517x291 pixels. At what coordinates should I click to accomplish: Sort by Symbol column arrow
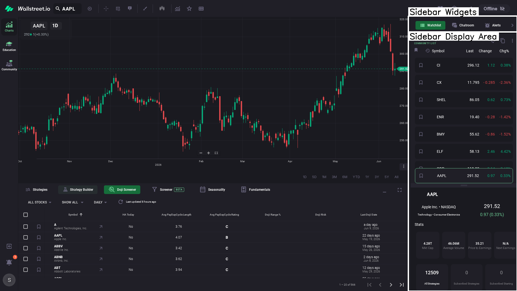tap(81, 215)
